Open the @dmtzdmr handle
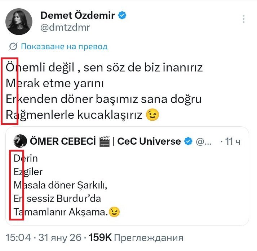Screen dimensions: 257x251 pos(65,27)
